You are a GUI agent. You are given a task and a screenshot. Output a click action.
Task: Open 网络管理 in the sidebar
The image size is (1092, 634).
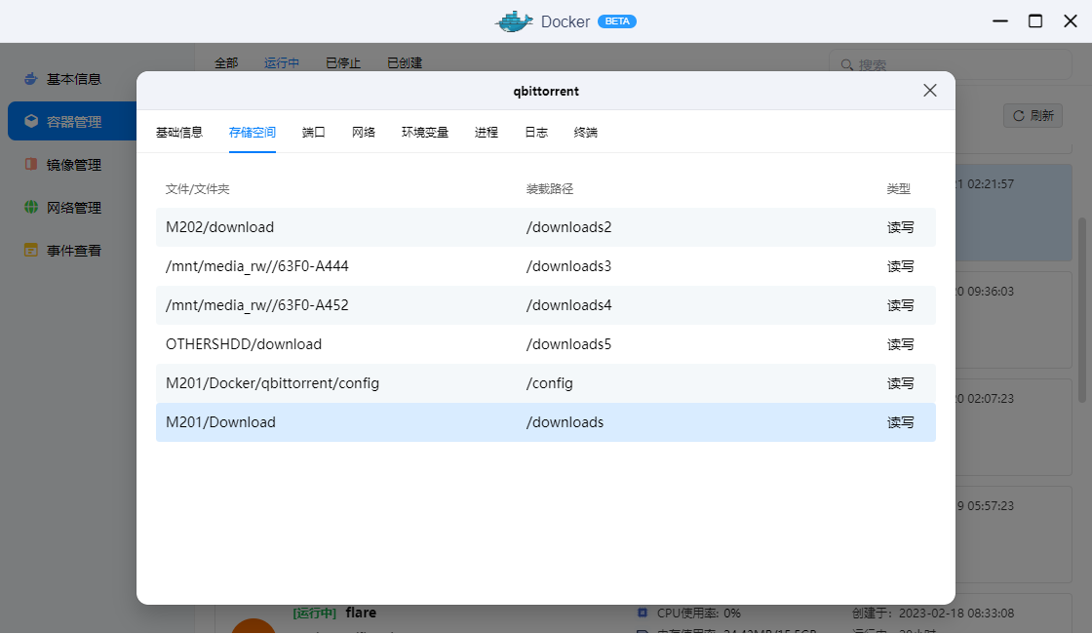(72, 208)
